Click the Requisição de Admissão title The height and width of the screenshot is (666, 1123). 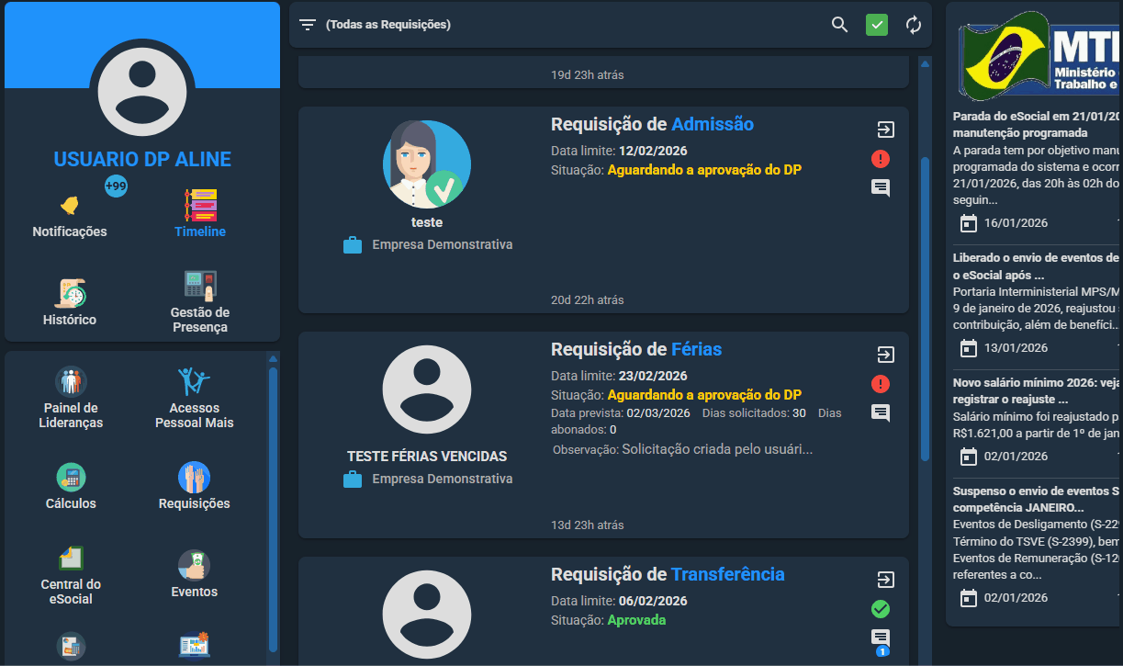pos(652,124)
